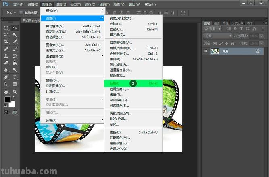The image size is (269, 177).
Task: Switch to the 历史记录 tab
Action: pos(238,23)
